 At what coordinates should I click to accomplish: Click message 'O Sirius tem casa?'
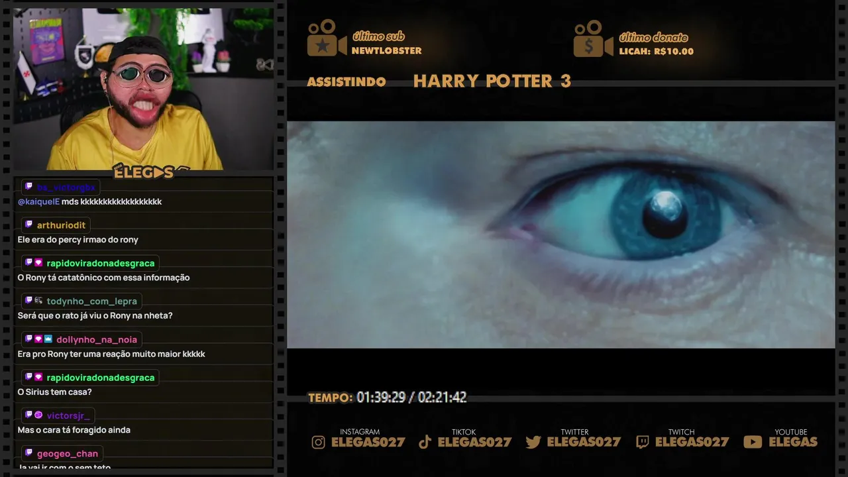coord(54,392)
